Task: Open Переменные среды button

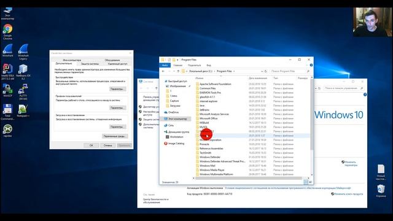Action: (115, 136)
